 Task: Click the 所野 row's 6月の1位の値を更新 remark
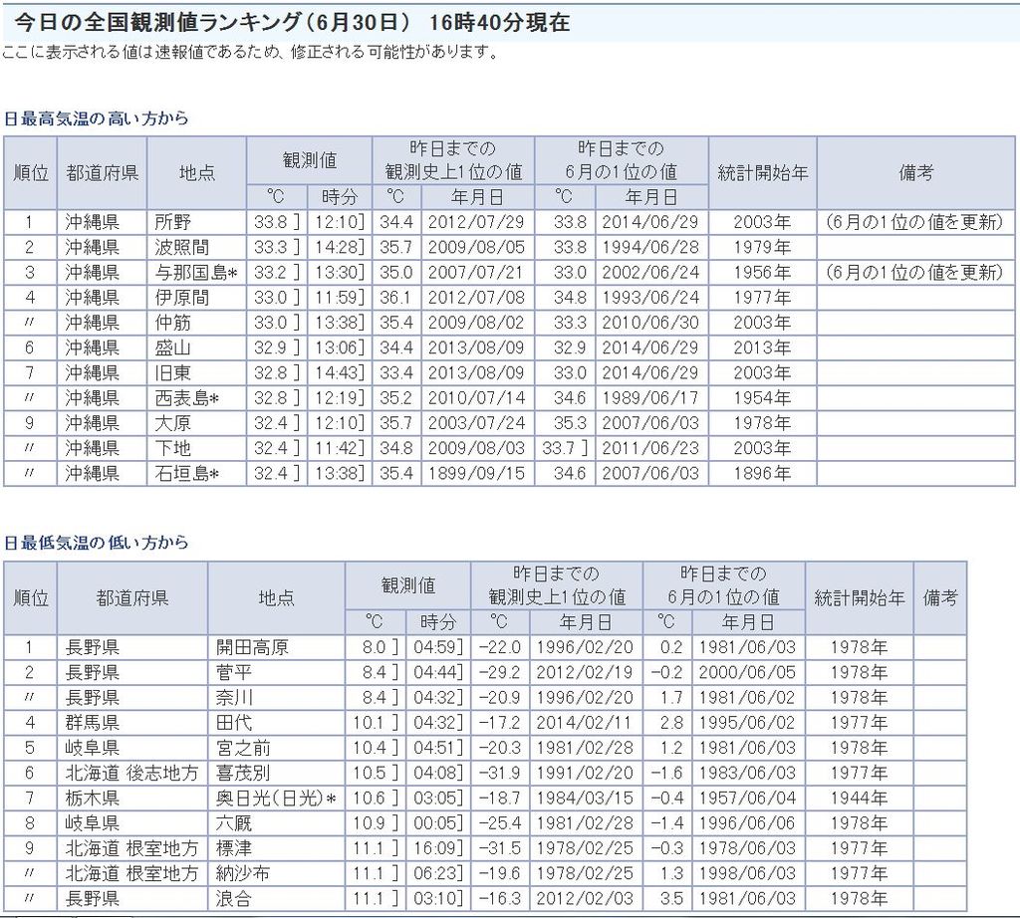pyautogui.click(x=914, y=222)
